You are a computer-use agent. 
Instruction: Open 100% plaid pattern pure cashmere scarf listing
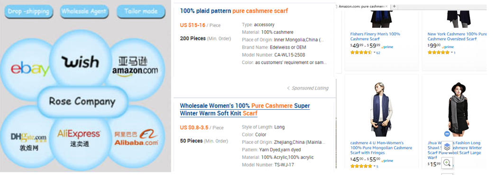[x=234, y=11]
